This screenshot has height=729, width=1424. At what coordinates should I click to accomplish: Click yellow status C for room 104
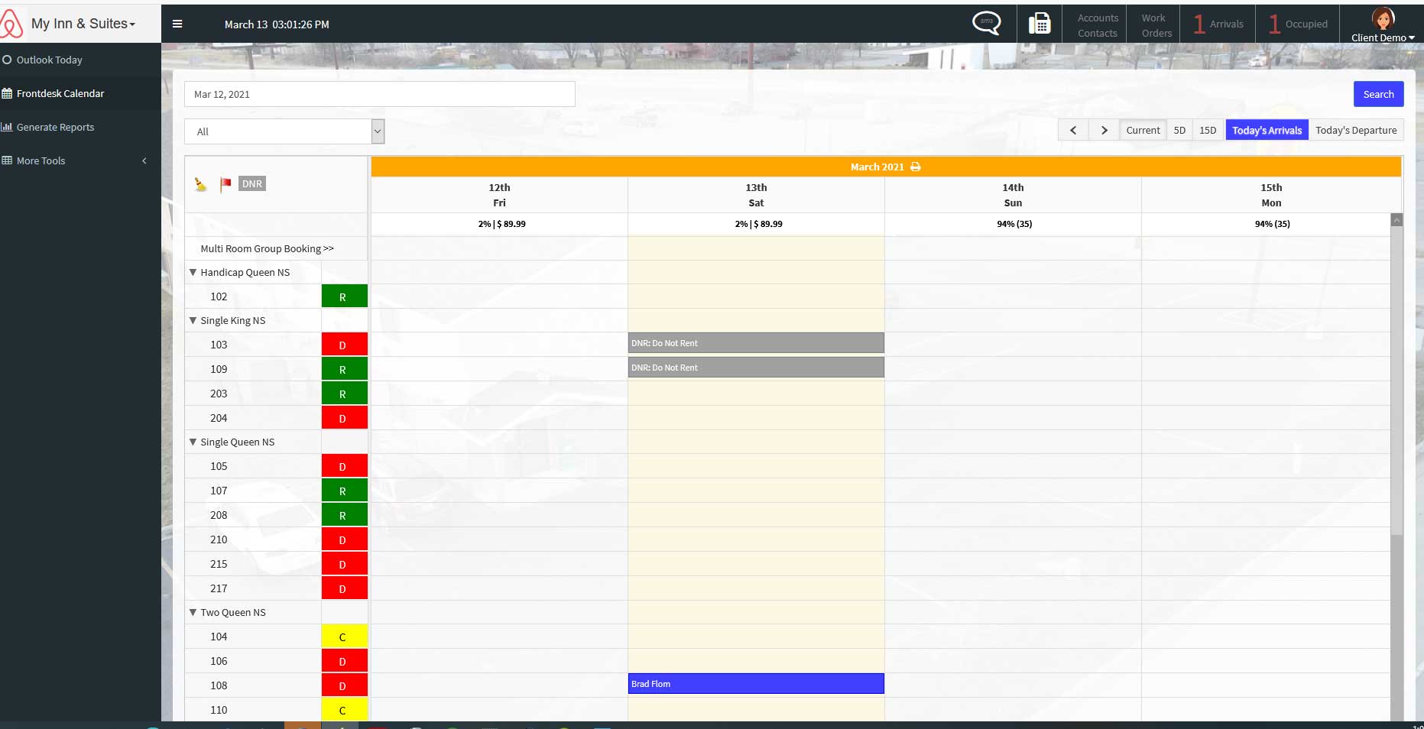click(344, 637)
